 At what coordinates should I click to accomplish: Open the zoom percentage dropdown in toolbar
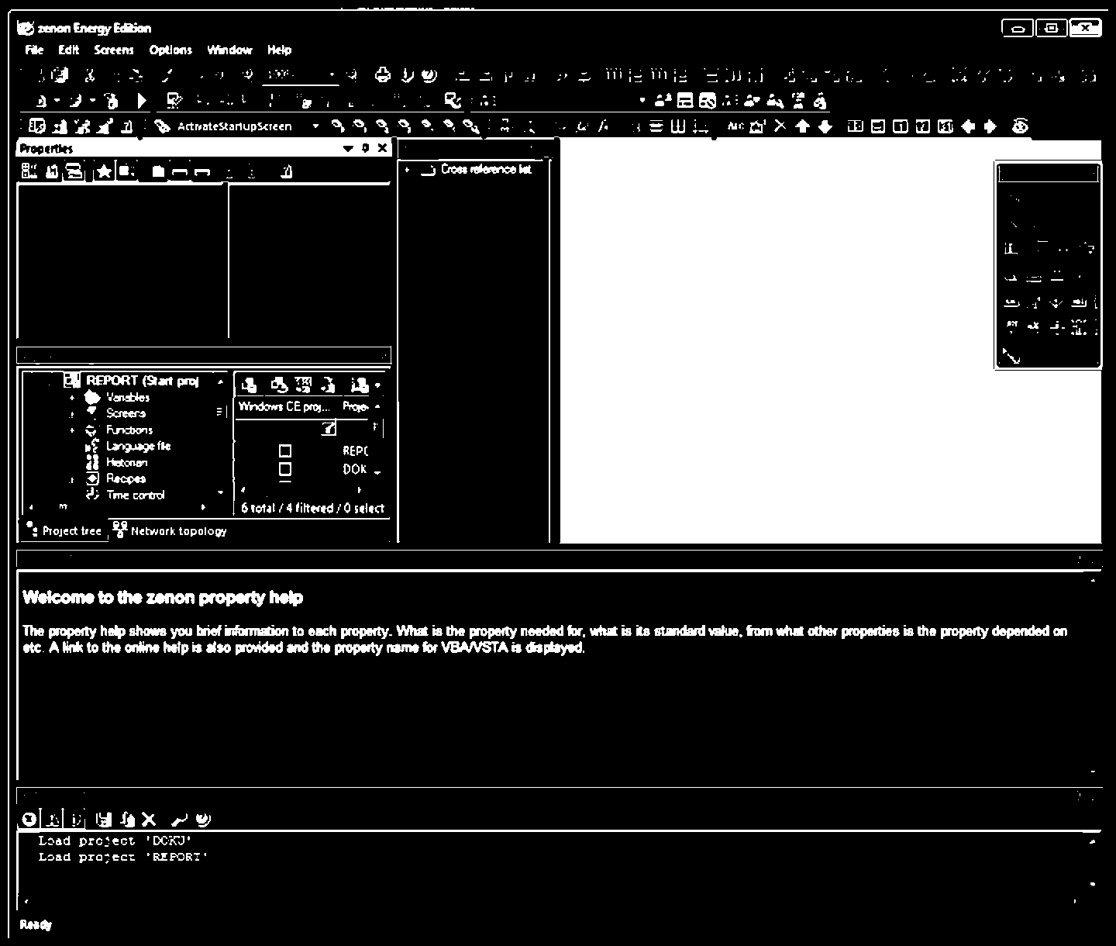click(x=332, y=75)
